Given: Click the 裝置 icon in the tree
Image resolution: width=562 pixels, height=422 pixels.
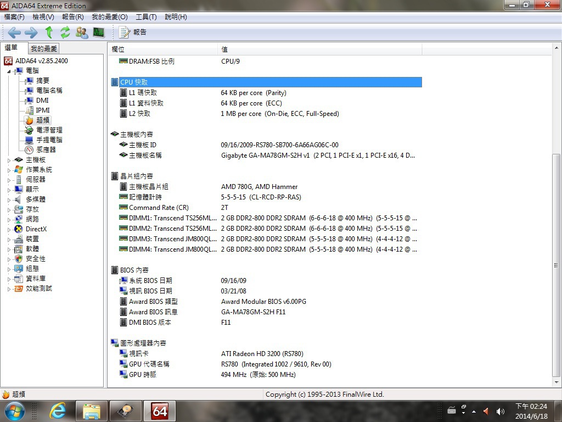Looking at the screenshot, I should (x=19, y=239).
